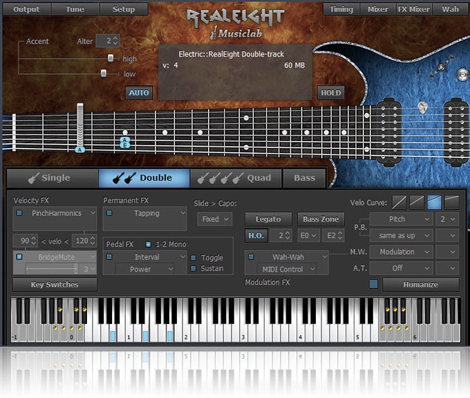Toggle the square button left of Humanize
Screen dimensions: 470x398
point(373,284)
